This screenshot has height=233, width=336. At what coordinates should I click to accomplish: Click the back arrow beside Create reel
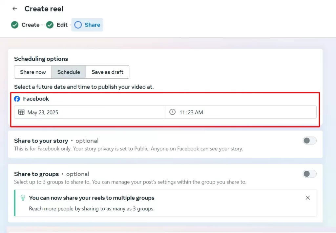click(15, 9)
